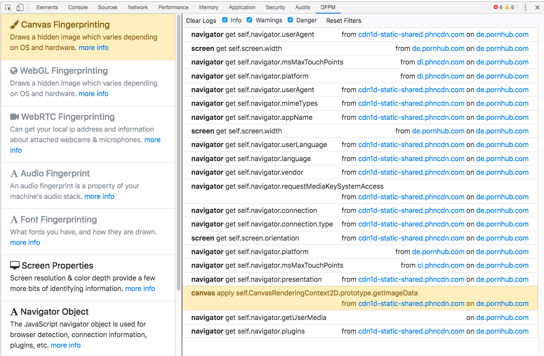Click cdn1d-static-shared link in the navigator.plugins row
The height and width of the screenshot is (356, 544).
411,331
